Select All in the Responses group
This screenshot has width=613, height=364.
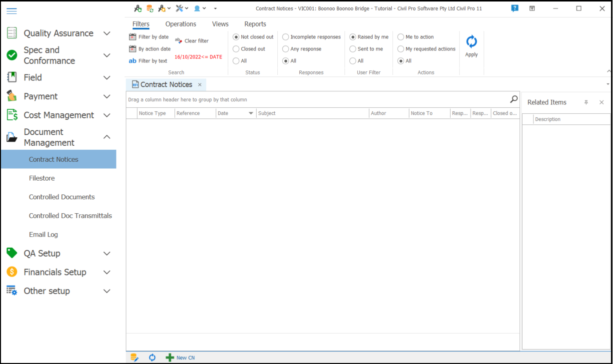289,61
